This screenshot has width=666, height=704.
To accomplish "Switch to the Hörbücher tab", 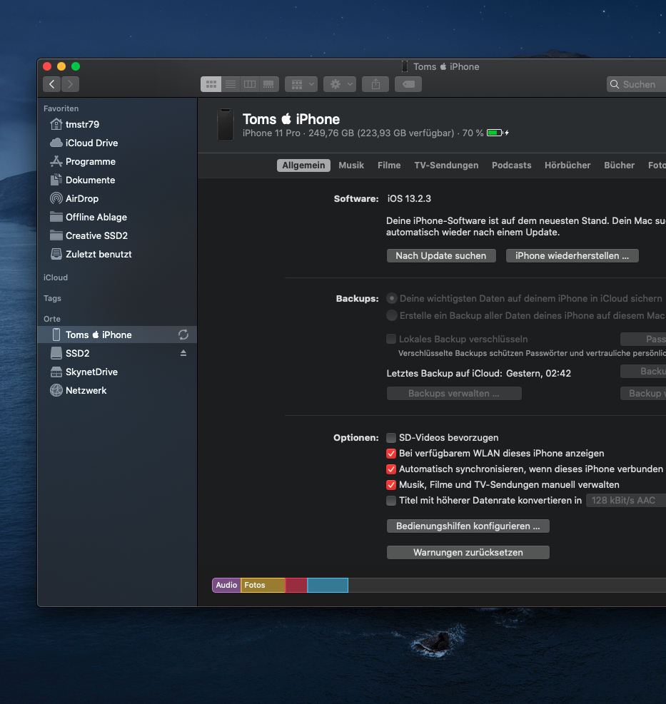I will 567,165.
